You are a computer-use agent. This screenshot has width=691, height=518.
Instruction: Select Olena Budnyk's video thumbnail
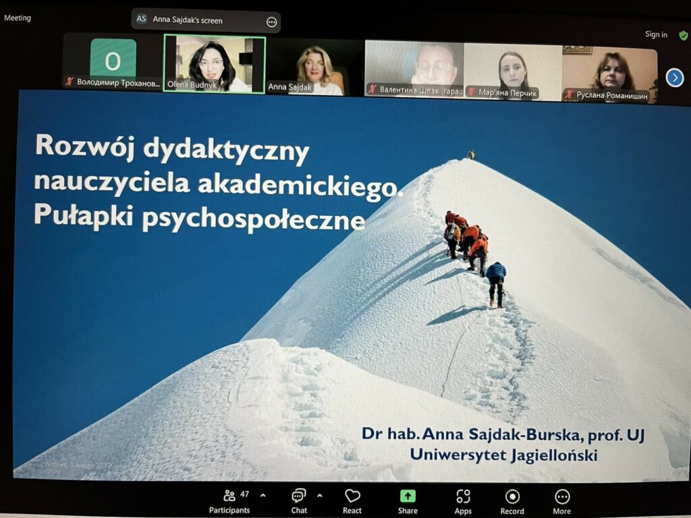(215, 64)
